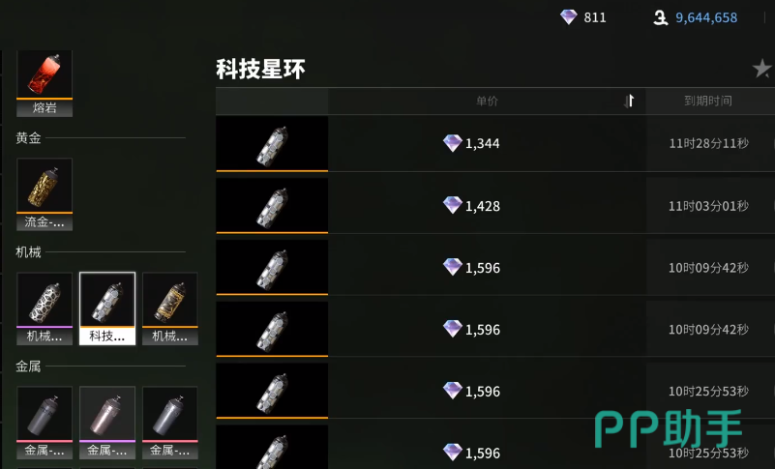The height and width of the screenshot is (469, 775).
Task: Open the coin balance 9,644,658
Action: click(695, 17)
